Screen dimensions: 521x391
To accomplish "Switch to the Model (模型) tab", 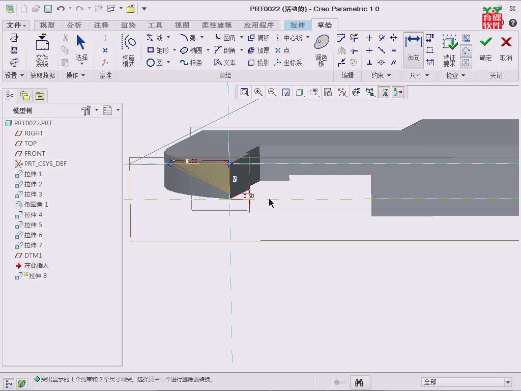I will point(47,25).
